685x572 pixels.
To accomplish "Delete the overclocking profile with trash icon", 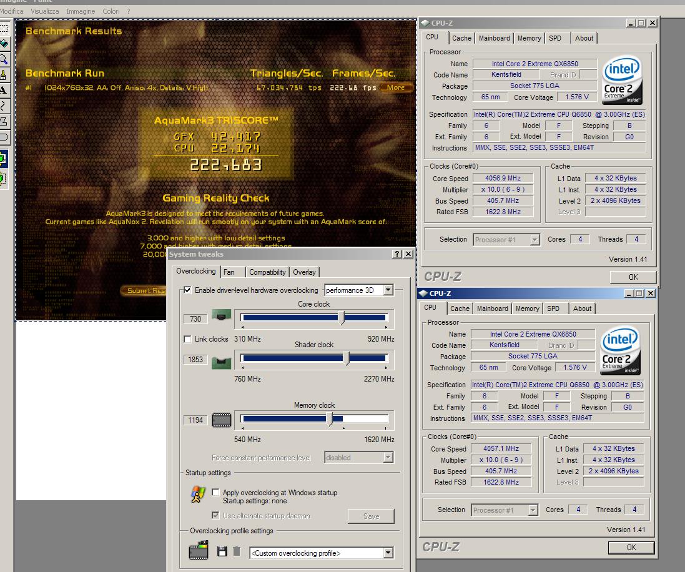I will (237, 551).
